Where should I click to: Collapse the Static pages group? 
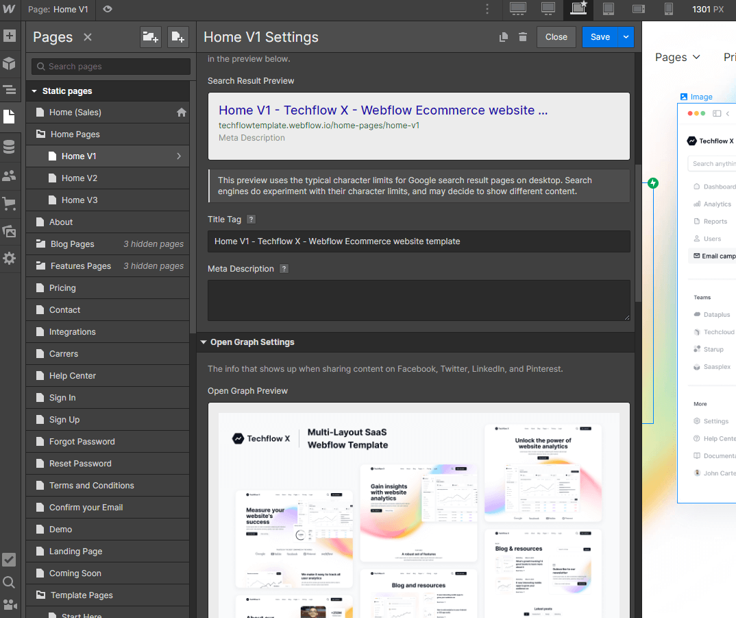click(x=34, y=91)
